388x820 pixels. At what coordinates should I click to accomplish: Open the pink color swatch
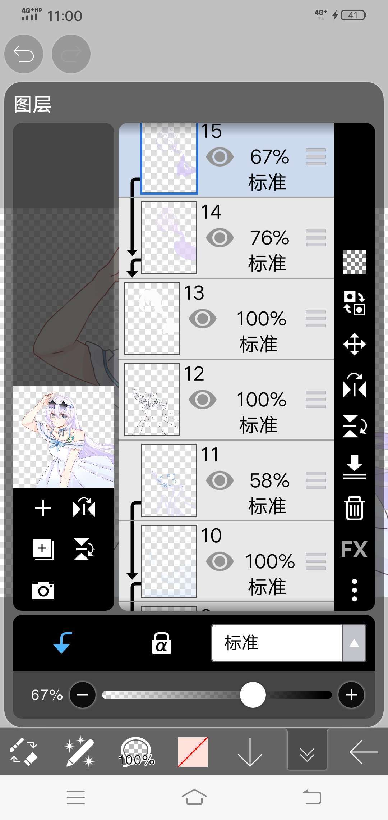click(x=193, y=752)
